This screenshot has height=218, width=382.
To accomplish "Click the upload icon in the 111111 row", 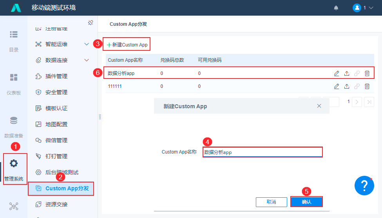I will tap(347, 86).
